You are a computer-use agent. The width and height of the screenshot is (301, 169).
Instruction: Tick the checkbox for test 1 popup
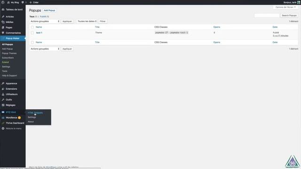[32, 33]
